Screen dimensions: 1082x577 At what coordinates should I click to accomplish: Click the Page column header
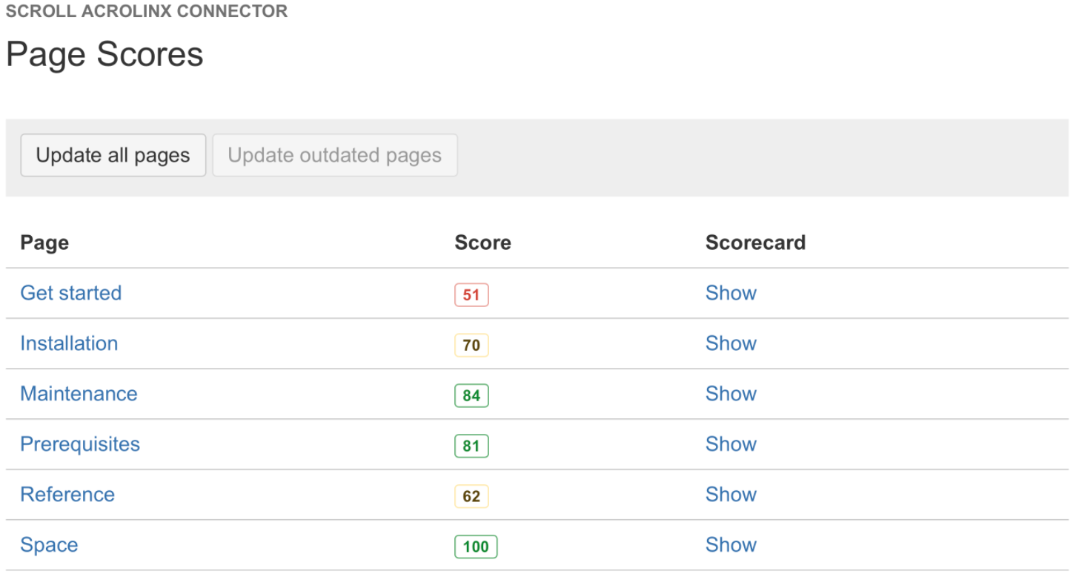tap(44, 243)
